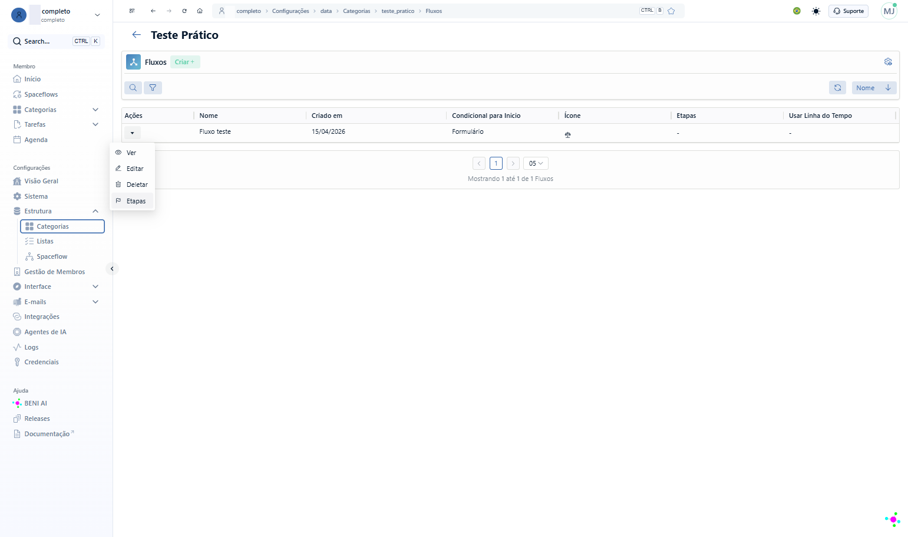The width and height of the screenshot is (908, 537).
Task: Open the sidebar layout icon in top bar
Action: tap(132, 11)
